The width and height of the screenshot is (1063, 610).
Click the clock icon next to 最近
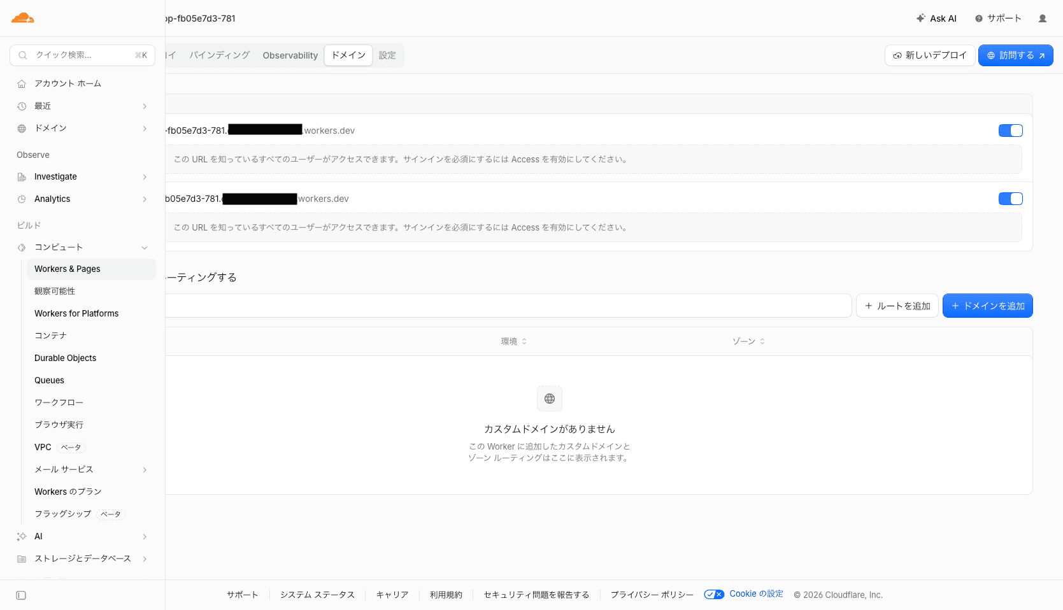(22, 106)
